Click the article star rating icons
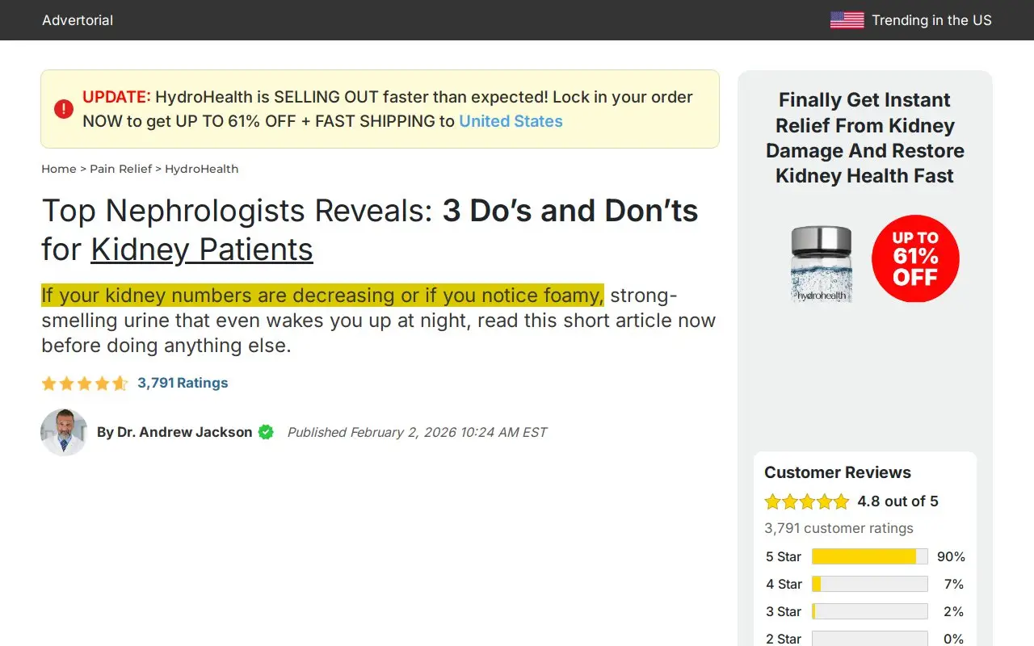 [85, 383]
